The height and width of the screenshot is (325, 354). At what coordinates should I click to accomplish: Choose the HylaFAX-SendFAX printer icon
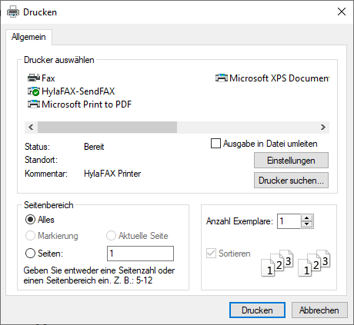(x=34, y=91)
